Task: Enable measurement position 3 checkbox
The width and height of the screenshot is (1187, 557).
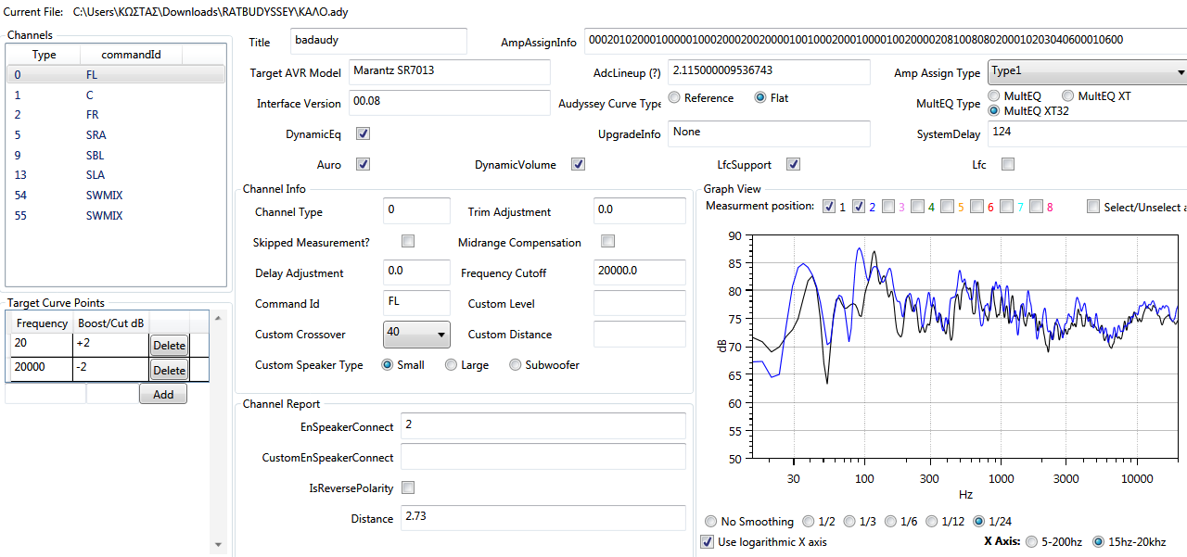Action: pyautogui.click(x=888, y=207)
